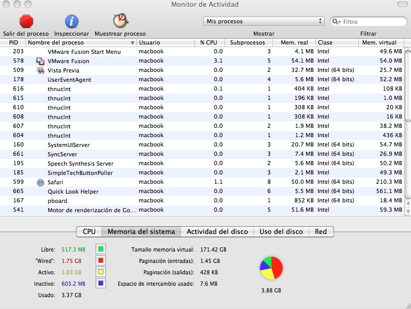Select VMware Fusion Start Menu row
Screen dimensions: 411x309
click(202, 51)
